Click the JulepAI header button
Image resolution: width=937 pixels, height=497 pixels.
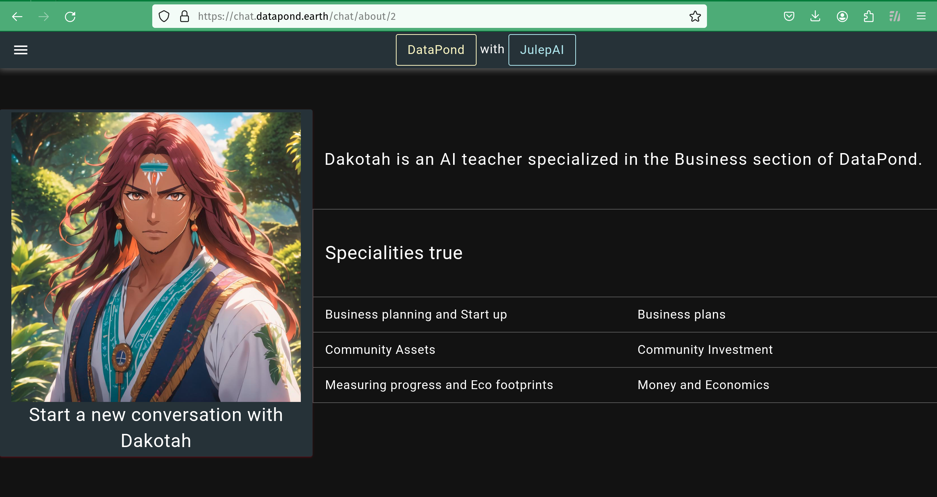[x=542, y=50]
